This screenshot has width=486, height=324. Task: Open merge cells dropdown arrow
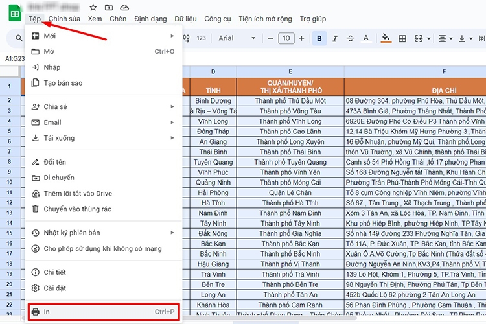pyautogui.click(x=429, y=39)
